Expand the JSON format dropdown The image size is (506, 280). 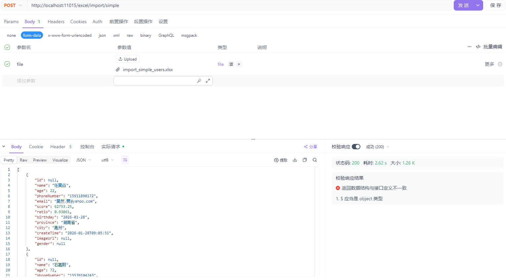[84, 160]
